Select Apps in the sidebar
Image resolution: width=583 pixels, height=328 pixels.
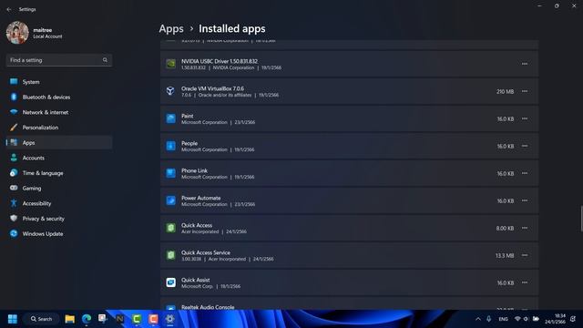click(x=59, y=143)
